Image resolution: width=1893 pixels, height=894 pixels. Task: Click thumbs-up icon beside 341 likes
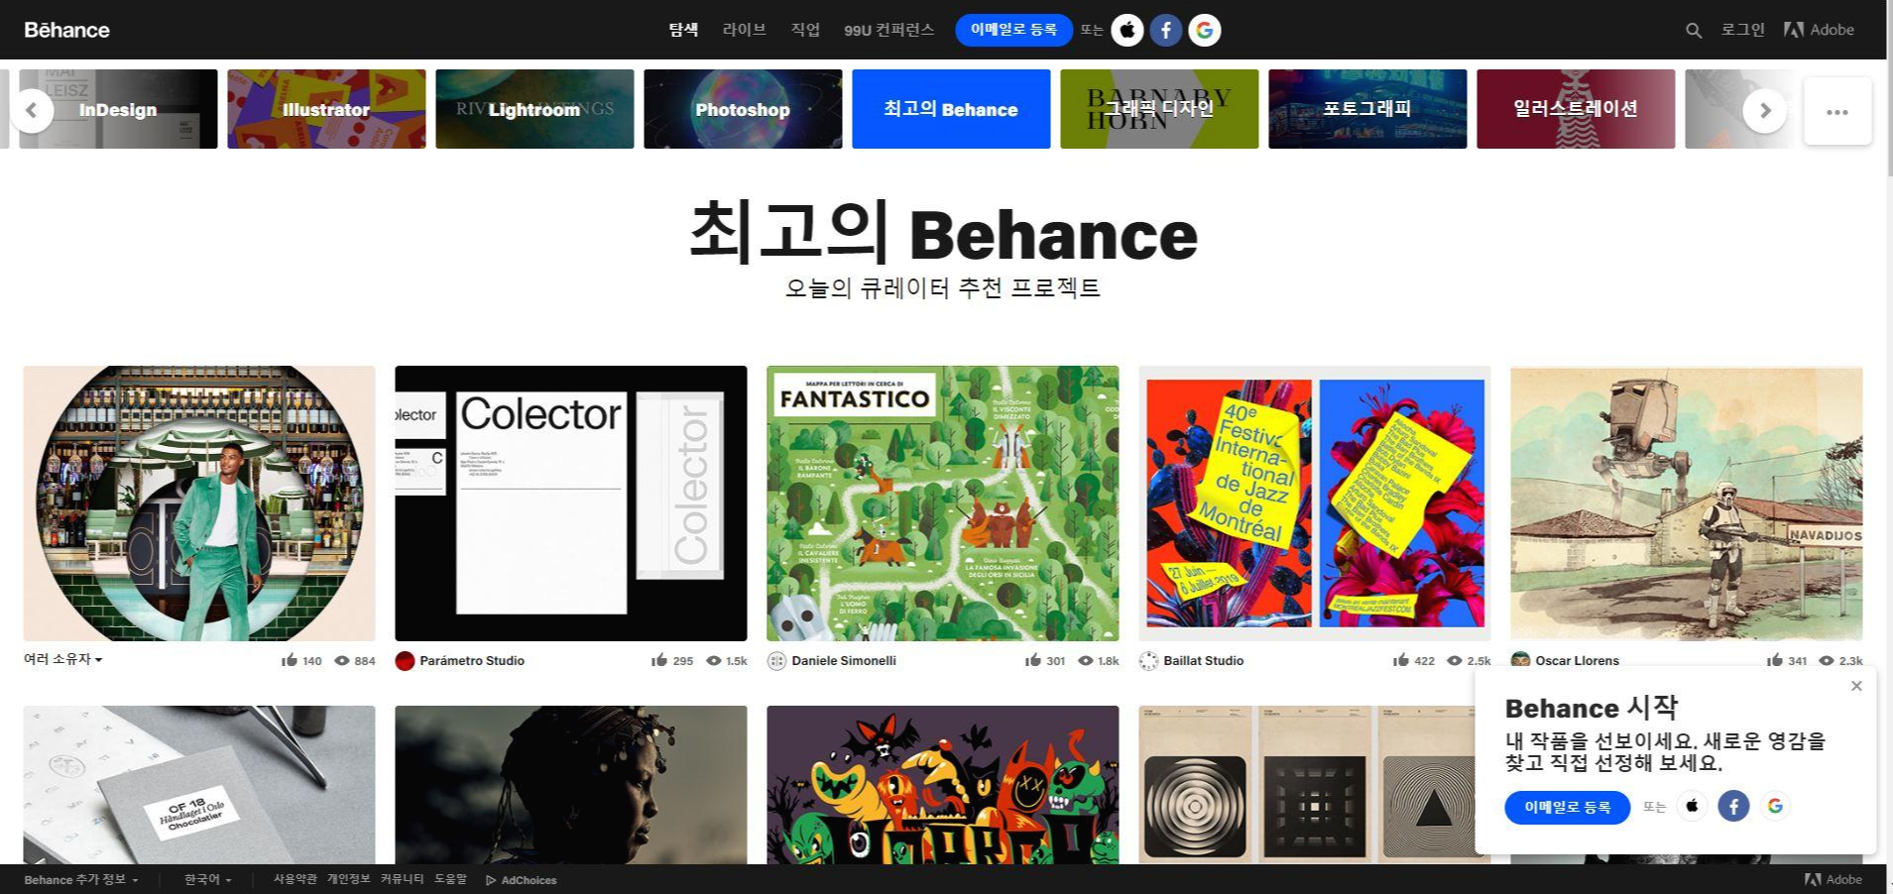pyautogui.click(x=1775, y=660)
